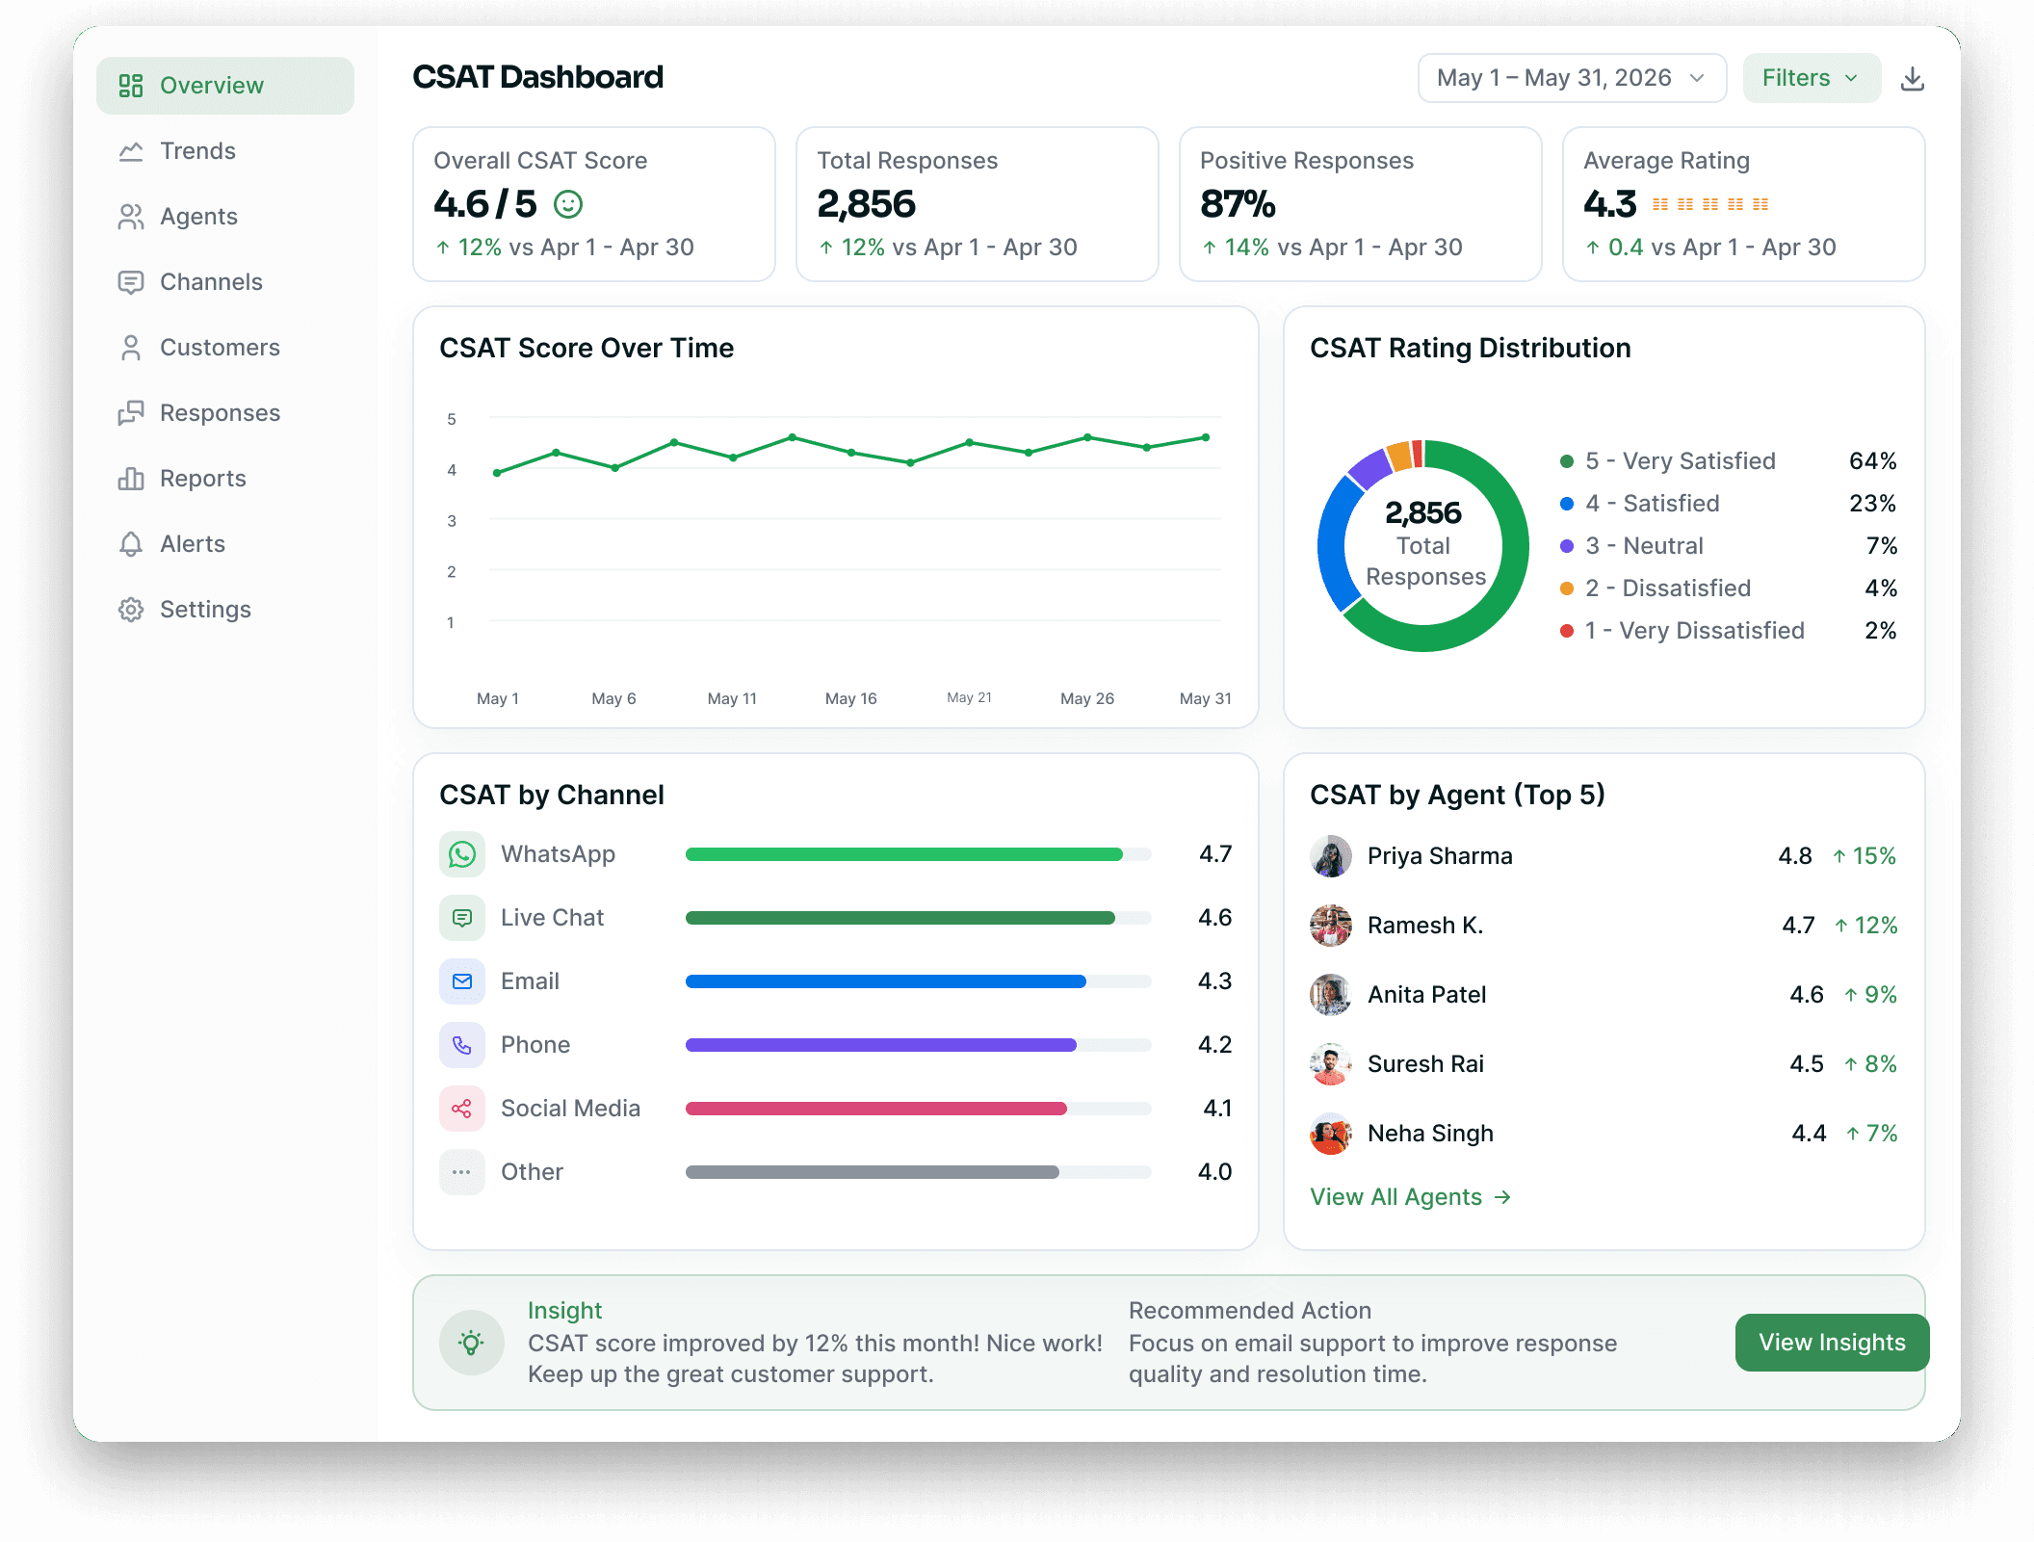Click the Positive Responses 87% value
The width and height of the screenshot is (2034, 1542).
[1238, 204]
